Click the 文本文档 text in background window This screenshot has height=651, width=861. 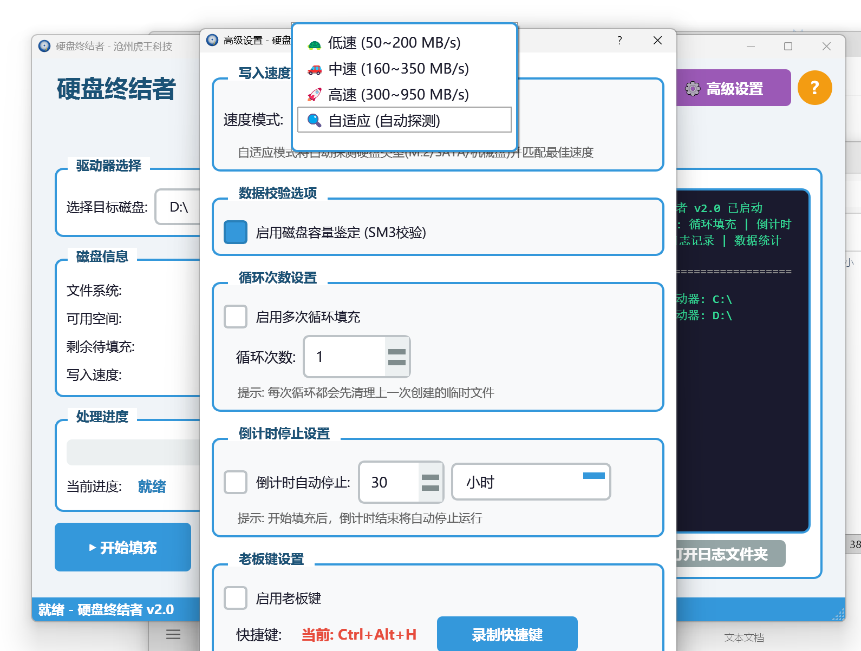point(744,638)
